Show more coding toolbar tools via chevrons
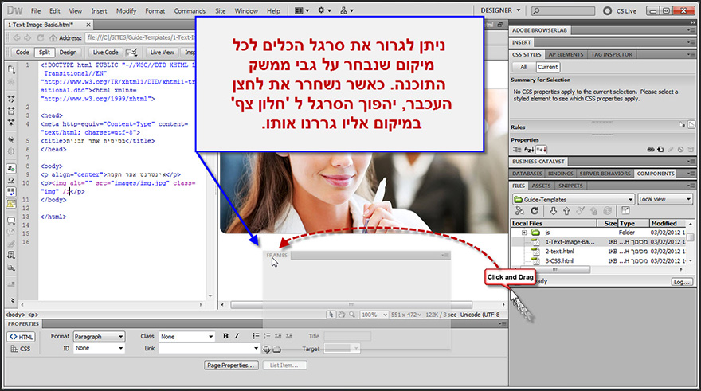 (12, 300)
